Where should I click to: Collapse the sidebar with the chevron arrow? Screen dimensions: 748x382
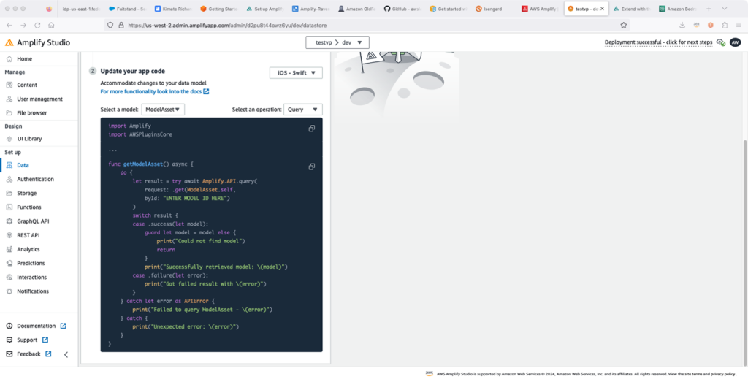66,354
